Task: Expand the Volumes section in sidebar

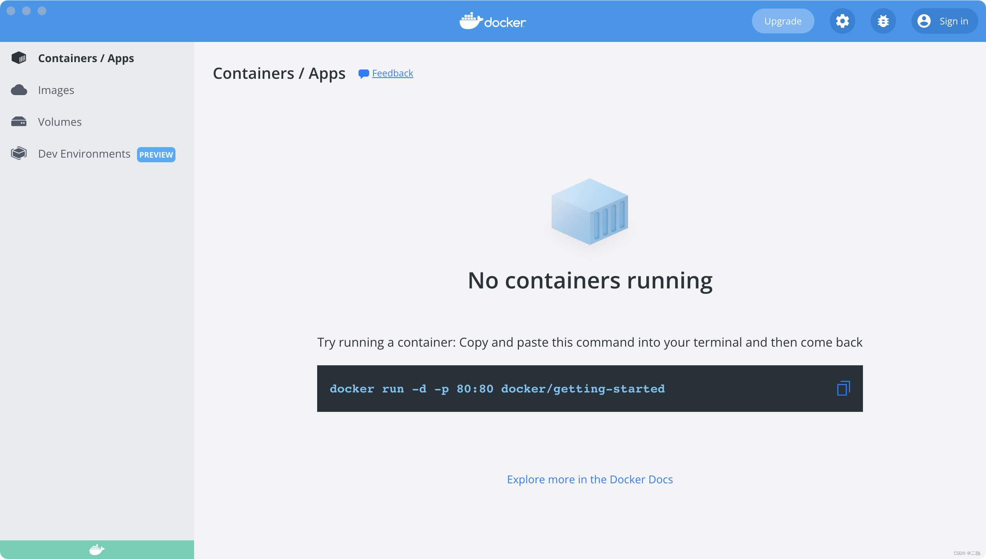Action: pyautogui.click(x=60, y=121)
